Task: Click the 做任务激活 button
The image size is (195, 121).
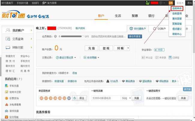Action: (135, 36)
